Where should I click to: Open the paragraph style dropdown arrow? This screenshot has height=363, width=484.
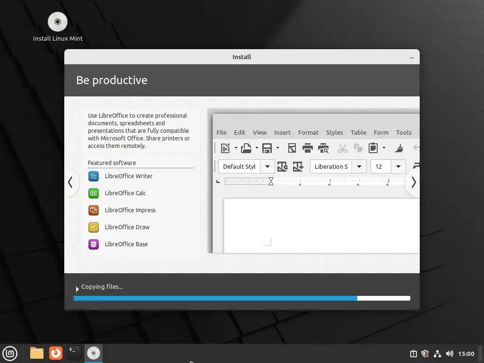[268, 167]
